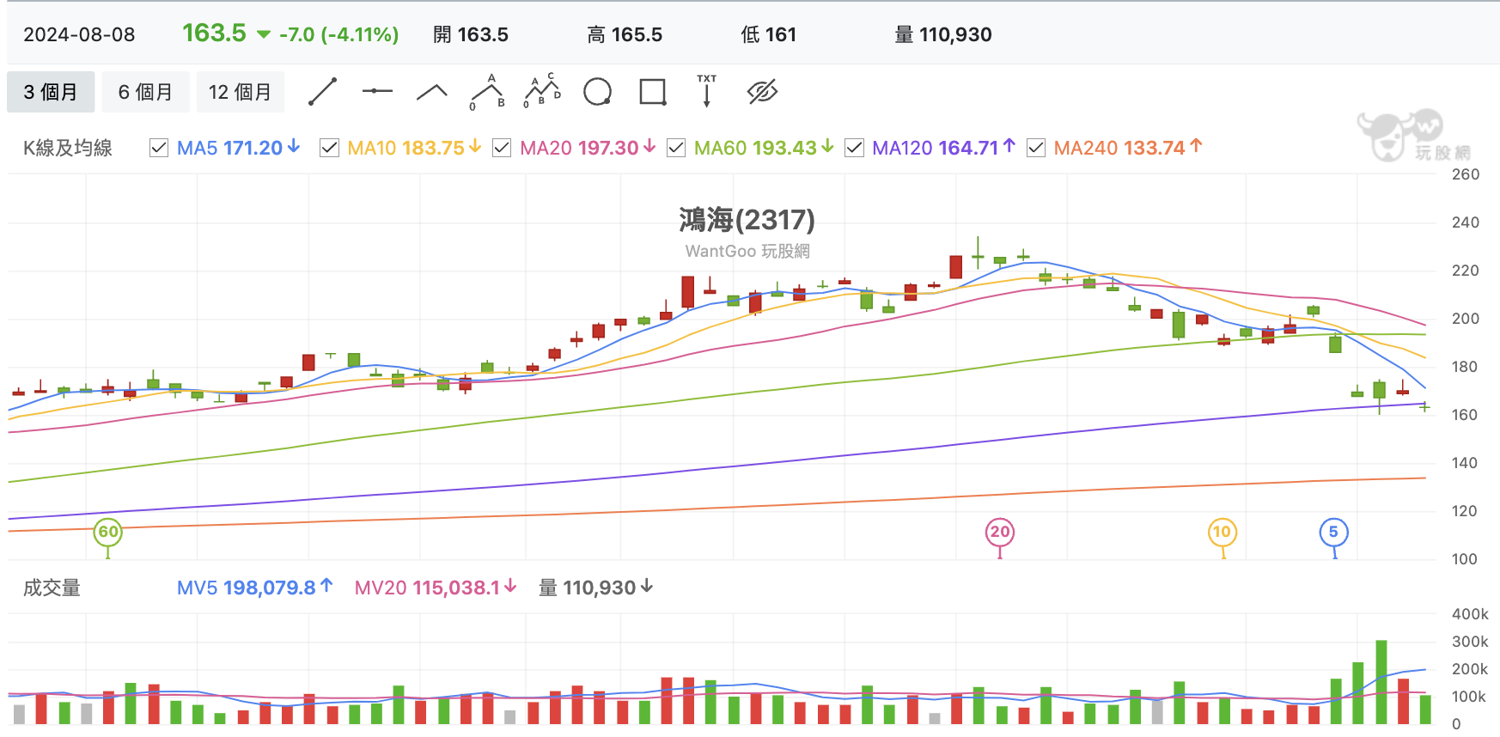This screenshot has height=737, width=1500.
Task: Activate the 0-A-B wave drawing tool
Action: (x=488, y=92)
